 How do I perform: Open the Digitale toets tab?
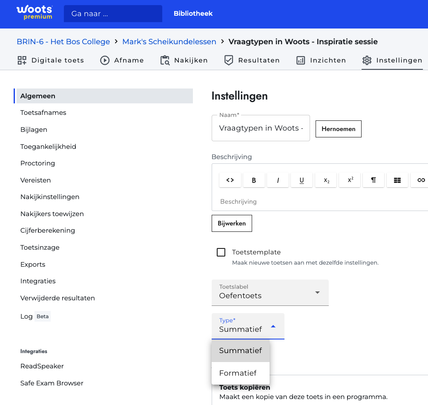click(51, 60)
